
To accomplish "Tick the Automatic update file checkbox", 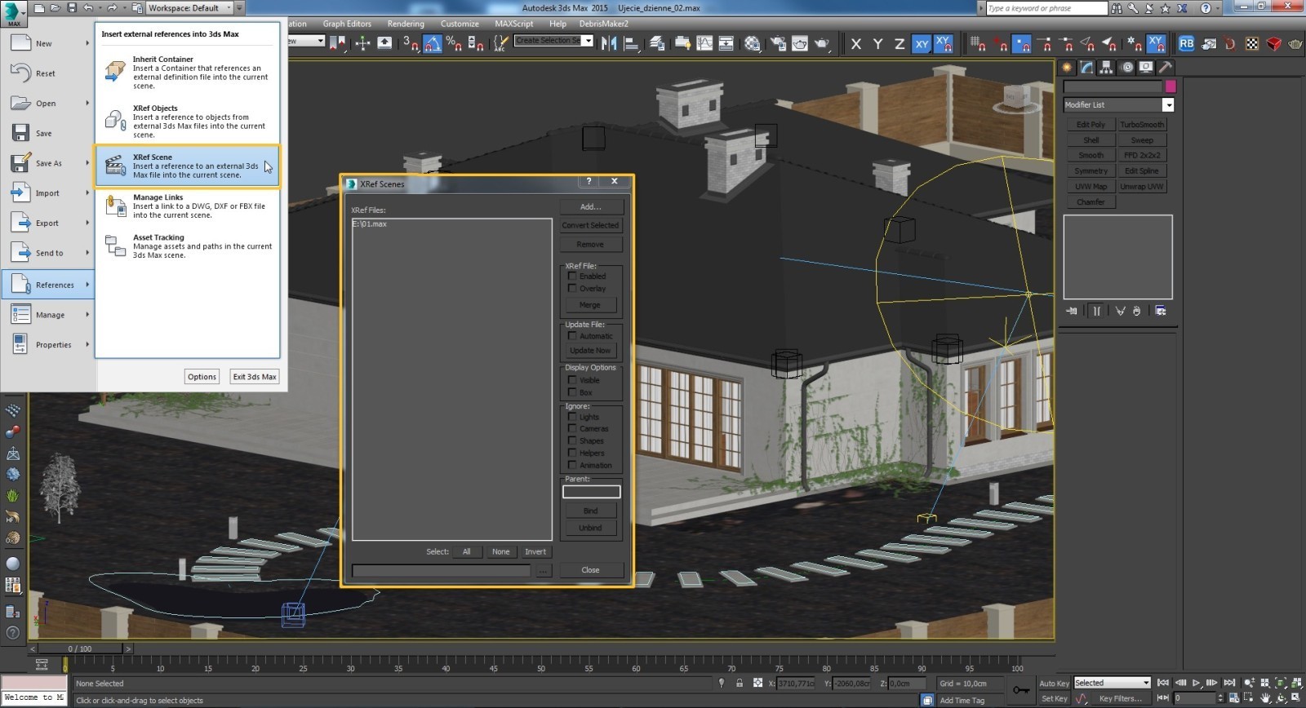I will tap(572, 335).
